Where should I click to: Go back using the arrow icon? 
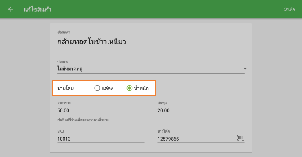coord(10,9)
